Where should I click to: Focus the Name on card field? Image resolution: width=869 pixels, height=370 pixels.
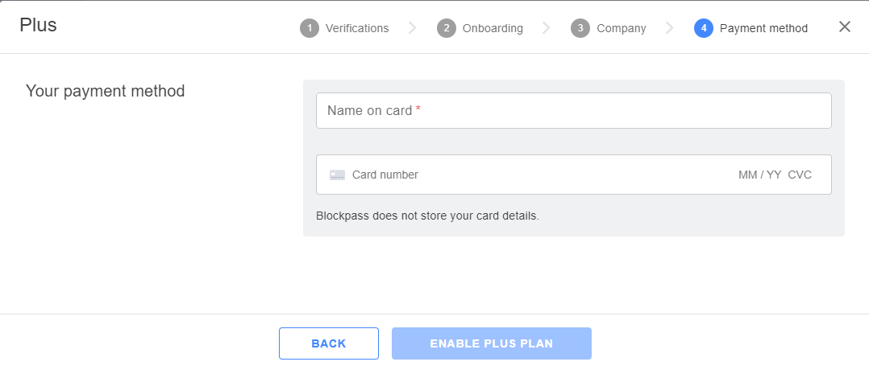pyautogui.click(x=574, y=111)
